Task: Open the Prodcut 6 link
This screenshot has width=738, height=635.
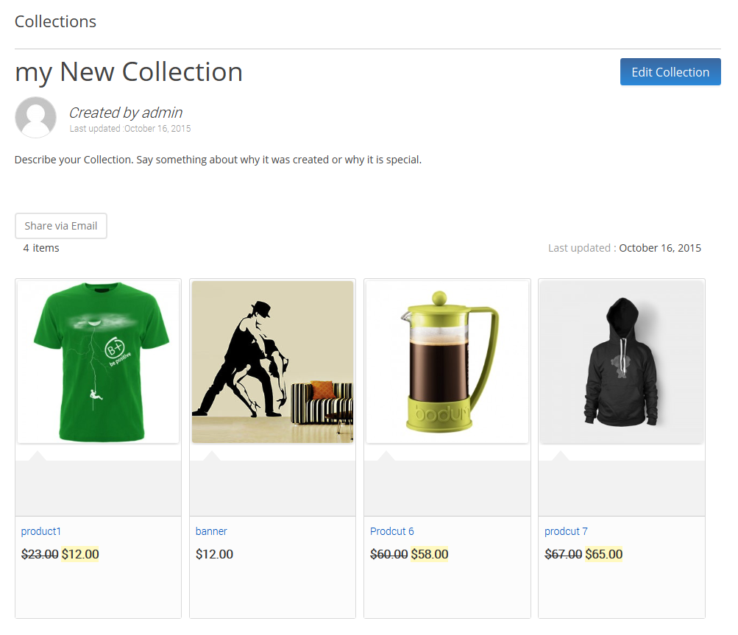Action: click(x=391, y=531)
